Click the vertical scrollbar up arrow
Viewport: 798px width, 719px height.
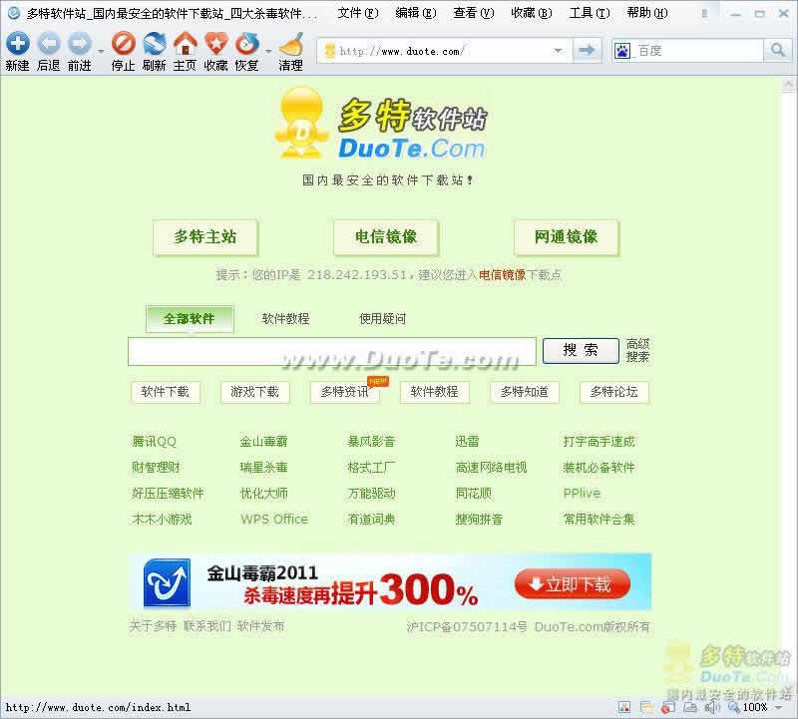click(x=789, y=85)
